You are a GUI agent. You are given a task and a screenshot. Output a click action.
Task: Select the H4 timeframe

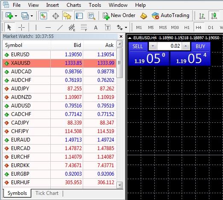(199, 27)
